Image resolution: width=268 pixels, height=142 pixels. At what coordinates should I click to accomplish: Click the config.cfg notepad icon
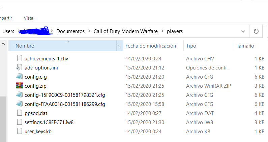[x=19, y=77]
